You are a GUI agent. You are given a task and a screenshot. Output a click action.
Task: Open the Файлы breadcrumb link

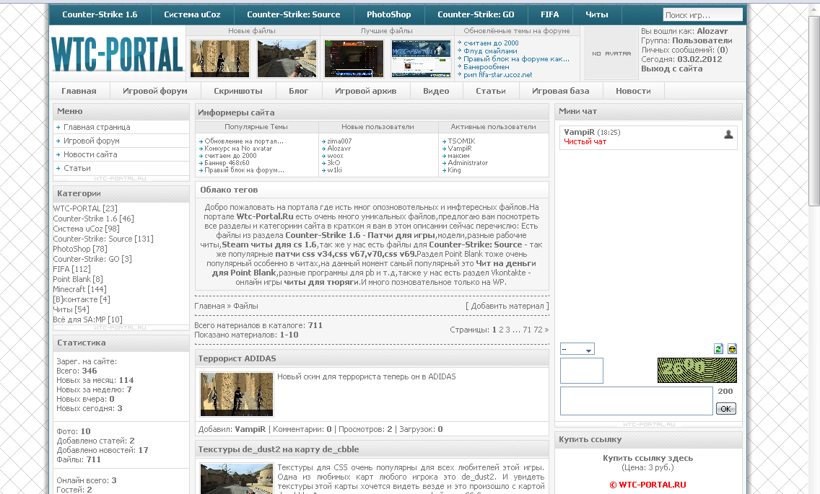[x=246, y=306]
